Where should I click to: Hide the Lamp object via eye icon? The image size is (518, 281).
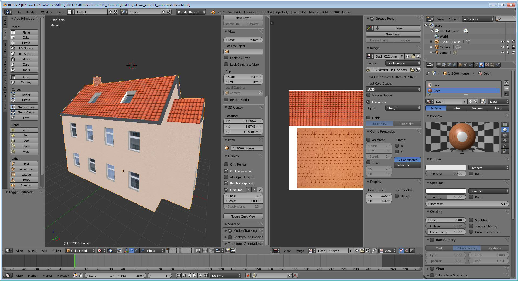(502, 53)
